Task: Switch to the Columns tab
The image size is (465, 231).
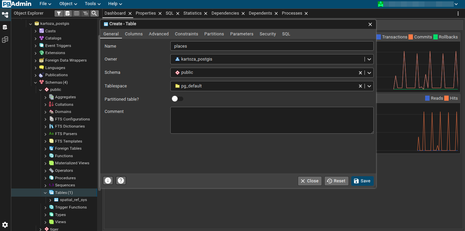Action: tap(134, 34)
